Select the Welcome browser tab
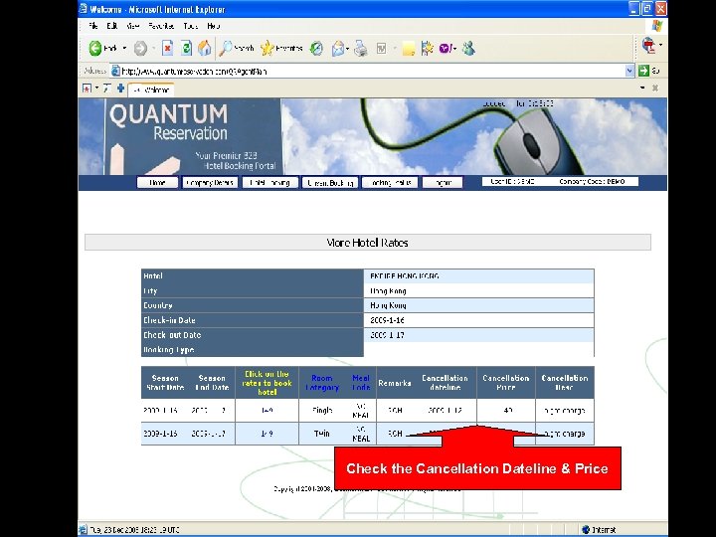 click(151, 89)
